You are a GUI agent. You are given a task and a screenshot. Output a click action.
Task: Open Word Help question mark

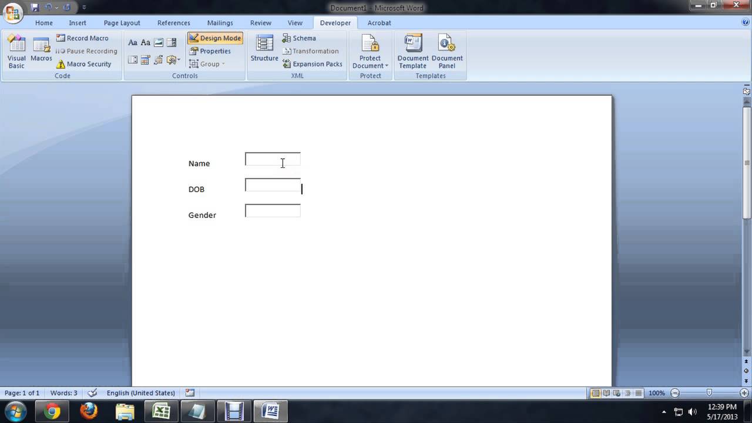pos(746,22)
